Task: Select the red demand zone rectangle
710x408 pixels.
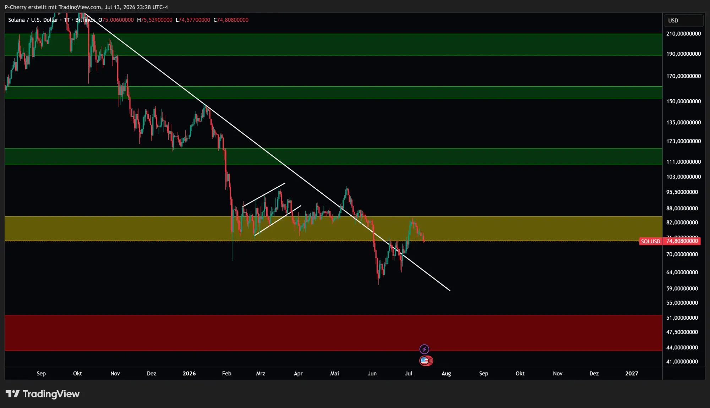Action: [333, 333]
